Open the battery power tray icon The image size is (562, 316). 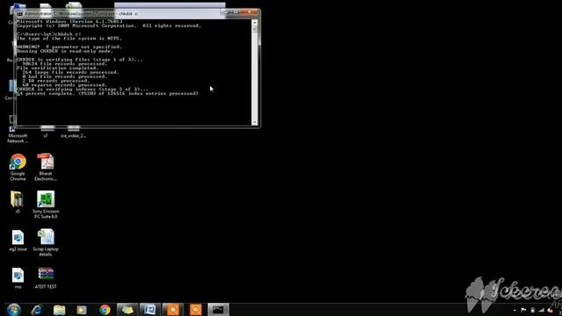tap(533, 310)
